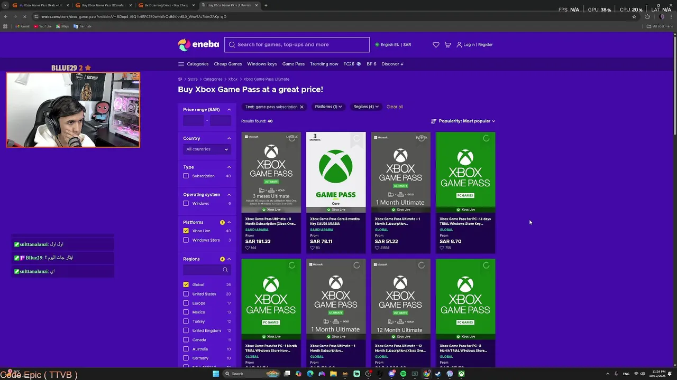This screenshot has width=677, height=380.
Task: Check the Turkey region checkbox
Action: tap(186, 321)
